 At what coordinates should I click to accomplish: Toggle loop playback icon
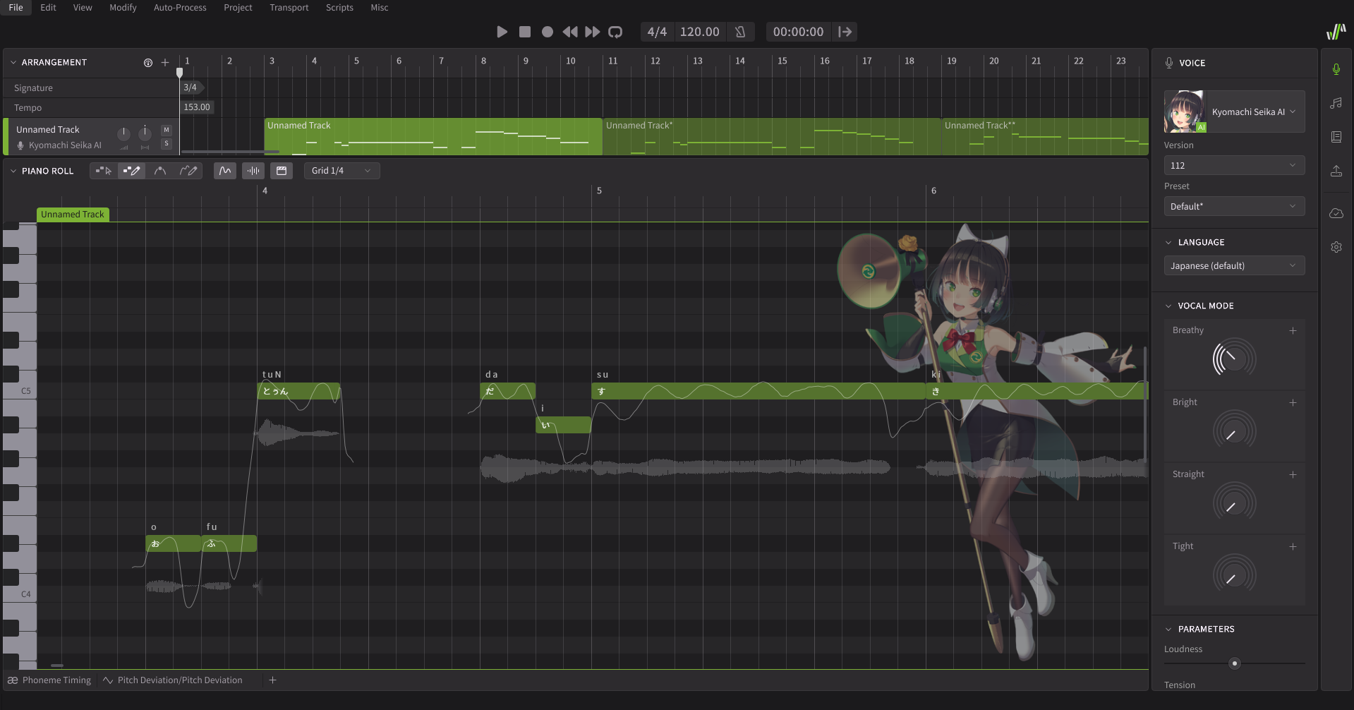(615, 32)
